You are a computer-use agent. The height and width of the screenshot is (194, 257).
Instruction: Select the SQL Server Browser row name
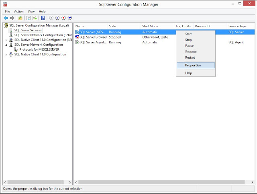93,37
